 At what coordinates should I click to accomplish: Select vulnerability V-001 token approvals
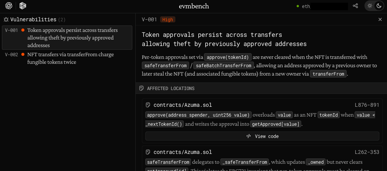[67, 37]
